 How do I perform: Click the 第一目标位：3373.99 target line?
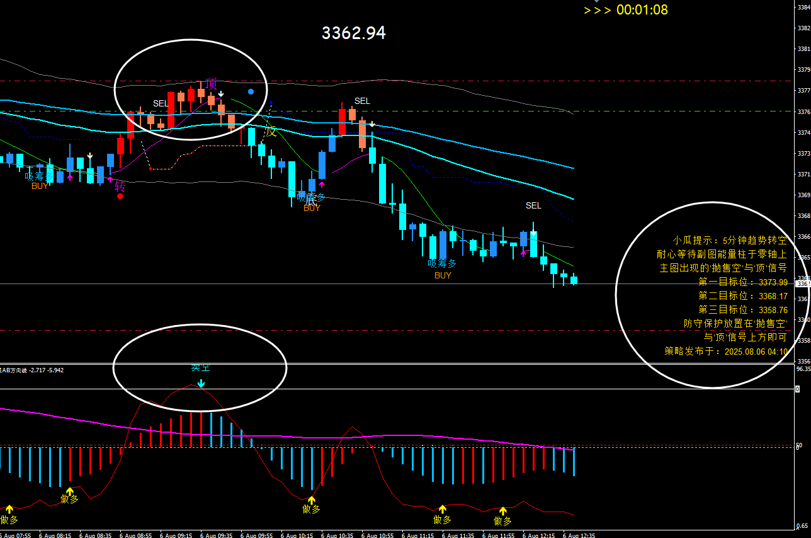pos(743,282)
